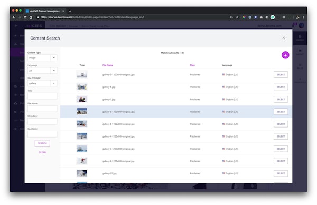This screenshot has height=205, width=317.
Task: Click thumbnail of gallery-6-1200x800-original.jpg
Action: 82,112
